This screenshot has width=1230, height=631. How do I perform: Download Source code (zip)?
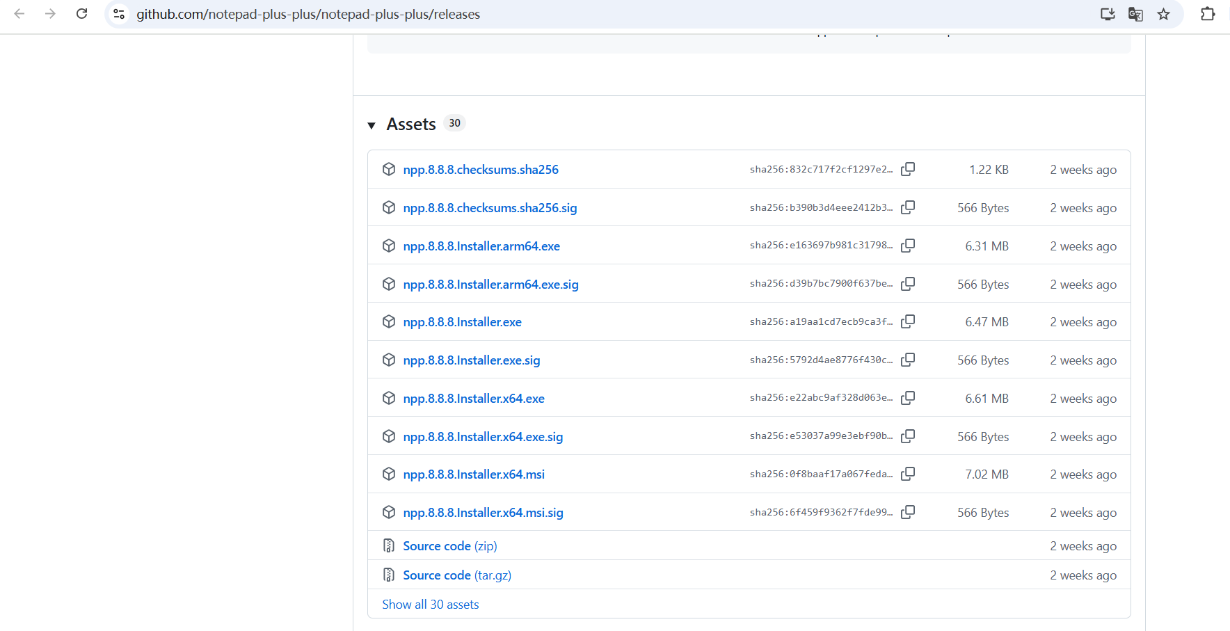(450, 546)
